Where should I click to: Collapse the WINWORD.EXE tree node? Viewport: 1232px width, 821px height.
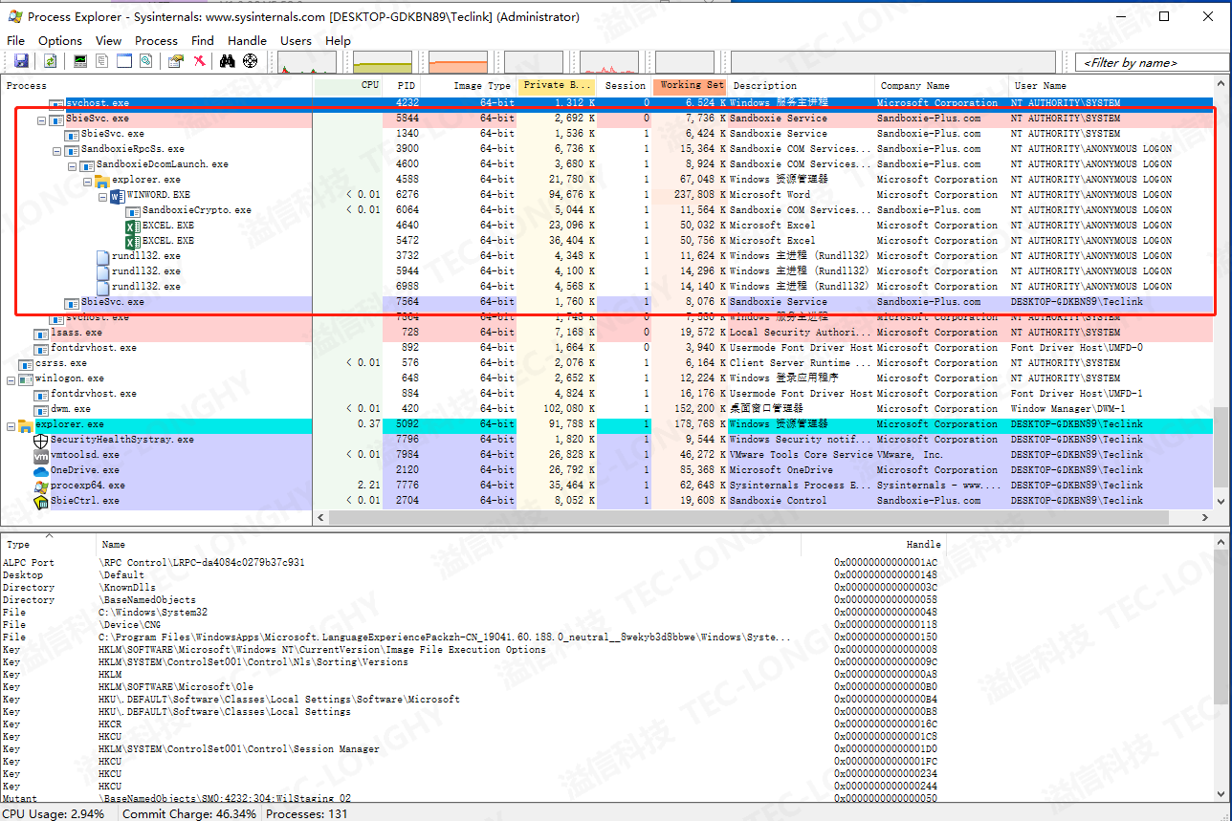pos(102,196)
